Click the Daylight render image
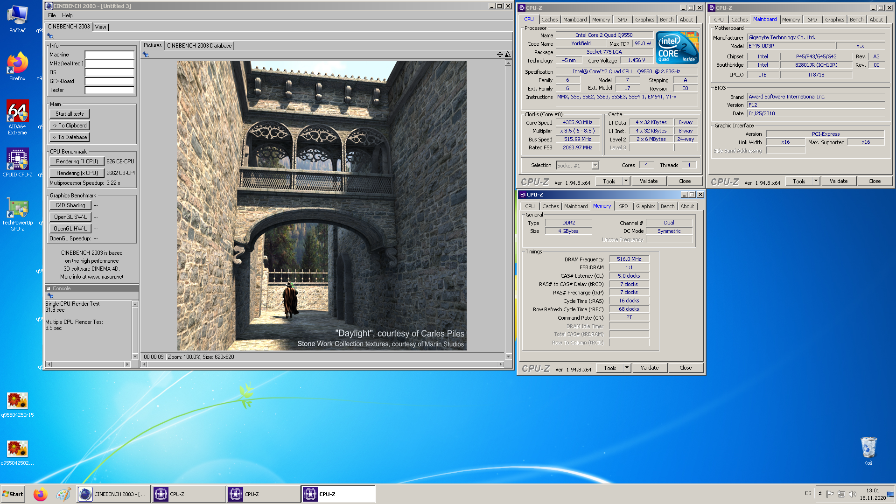Viewport: 896px width, 504px height. [322, 206]
